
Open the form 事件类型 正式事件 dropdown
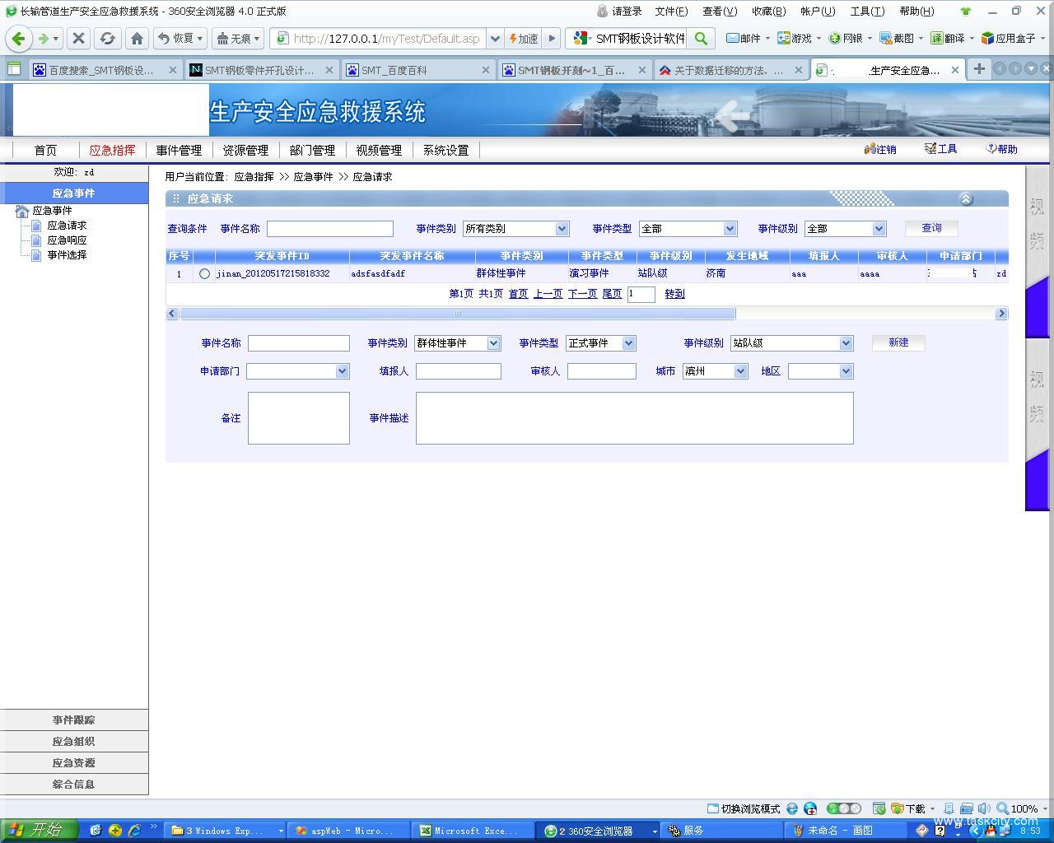[601, 343]
